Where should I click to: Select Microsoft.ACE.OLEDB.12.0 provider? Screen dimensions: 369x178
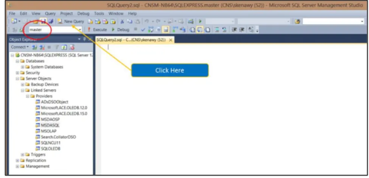[64, 108]
